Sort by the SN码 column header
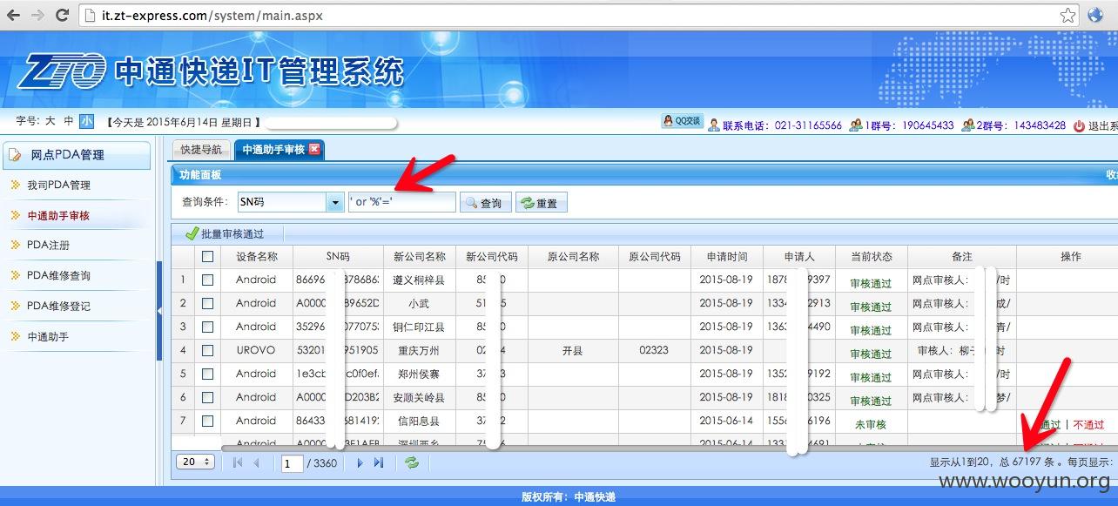 338,256
